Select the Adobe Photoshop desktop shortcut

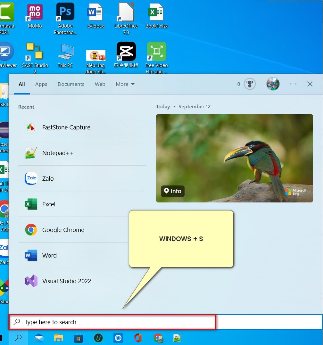(65, 19)
